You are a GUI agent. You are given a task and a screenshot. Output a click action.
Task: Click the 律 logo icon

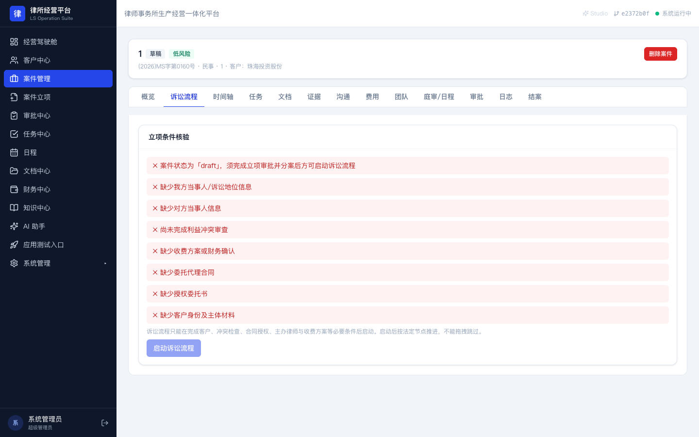[17, 14]
